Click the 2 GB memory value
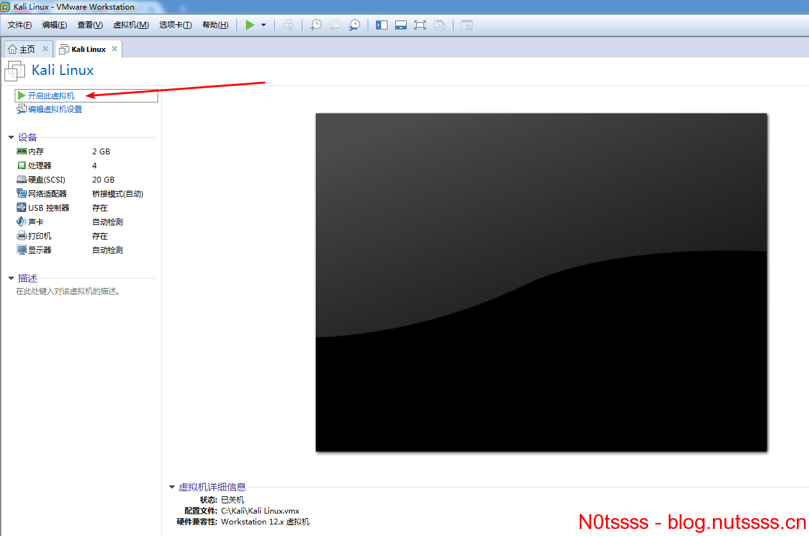This screenshot has height=536, width=809. click(x=101, y=152)
